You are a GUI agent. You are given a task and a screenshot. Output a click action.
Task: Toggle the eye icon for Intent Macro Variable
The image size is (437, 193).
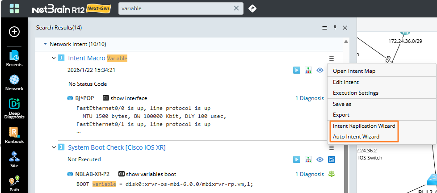pyautogui.click(x=320, y=70)
